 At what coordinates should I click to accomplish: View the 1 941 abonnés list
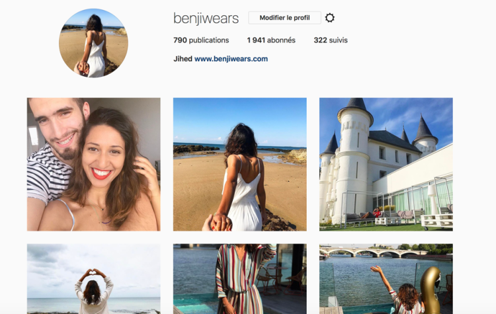[x=271, y=40]
